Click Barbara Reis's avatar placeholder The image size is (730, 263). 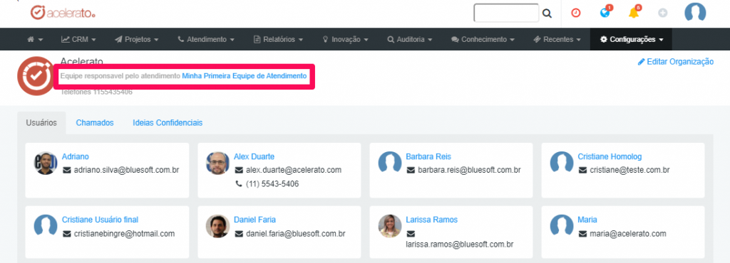pos(390,163)
